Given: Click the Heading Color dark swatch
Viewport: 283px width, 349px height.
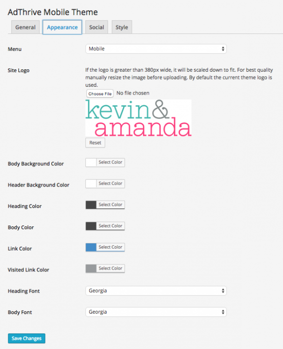Looking at the screenshot, I should point(91,205).
